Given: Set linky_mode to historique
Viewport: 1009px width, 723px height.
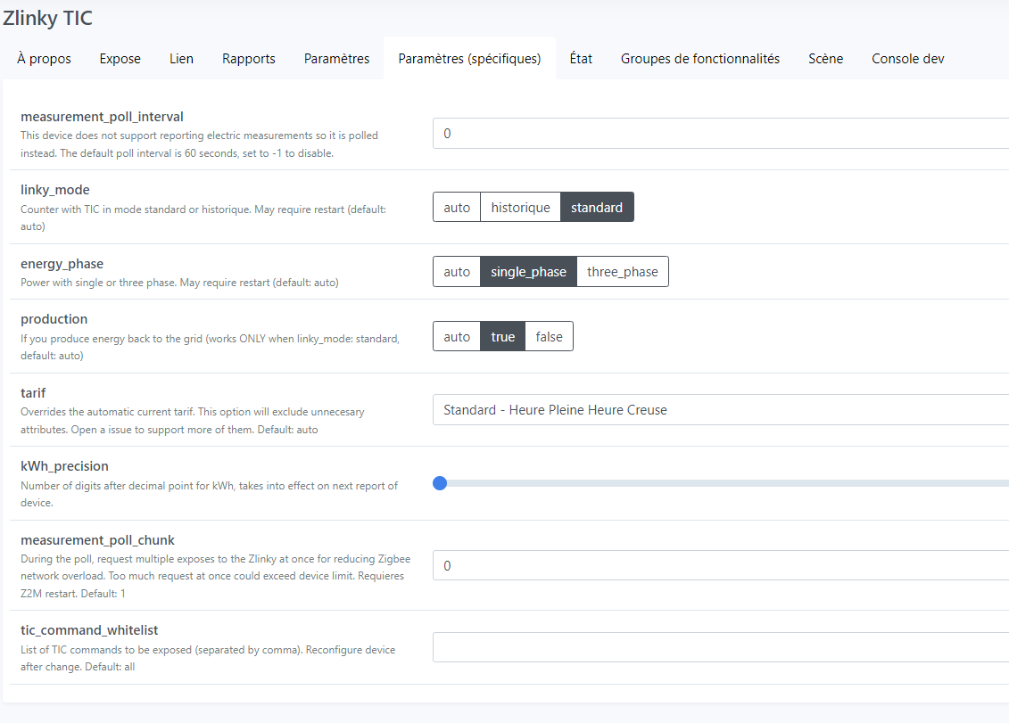Looking at the screenshot, I should 521,207.
